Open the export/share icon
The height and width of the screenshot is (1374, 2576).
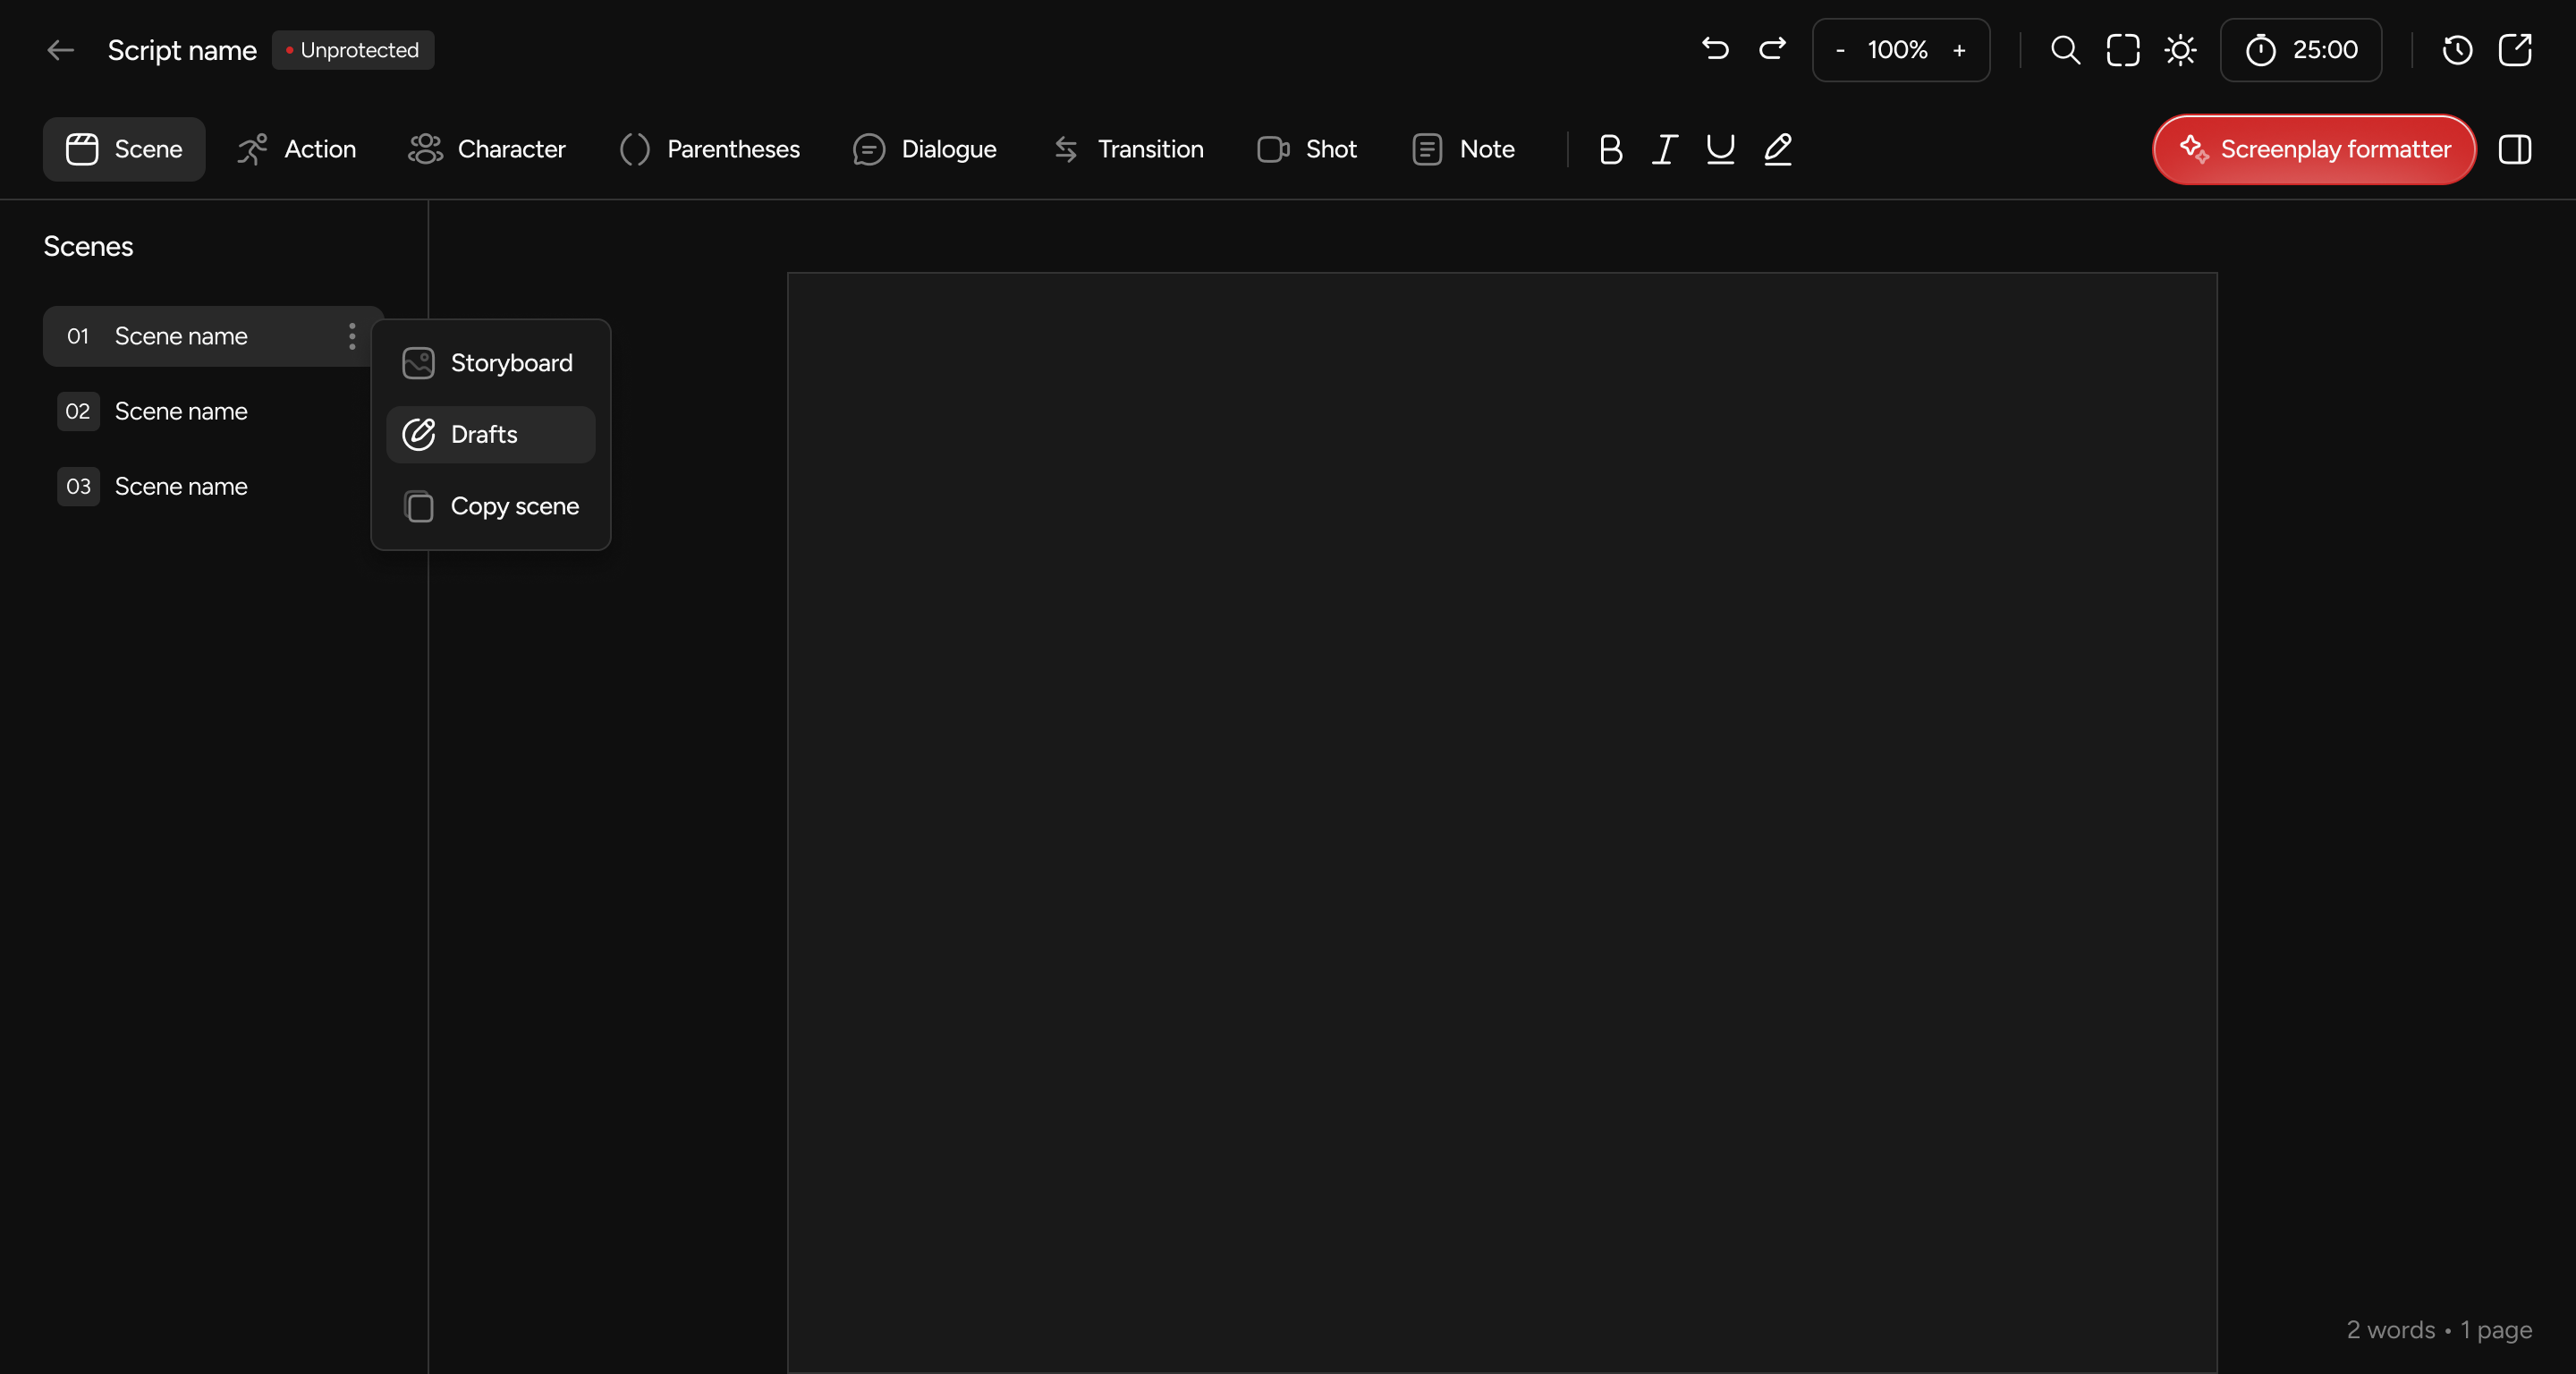tap(2515, 50)
